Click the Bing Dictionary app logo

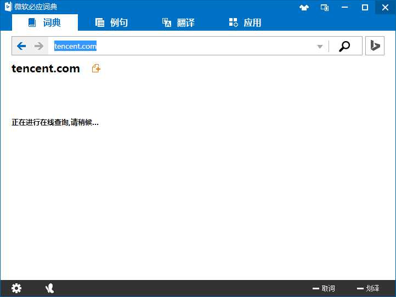[8, 7]
